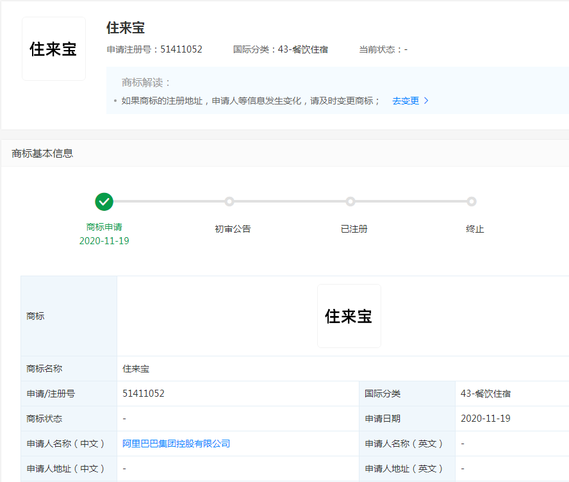
Task: Click the 终止 progress circle
Action: (472, 201)
